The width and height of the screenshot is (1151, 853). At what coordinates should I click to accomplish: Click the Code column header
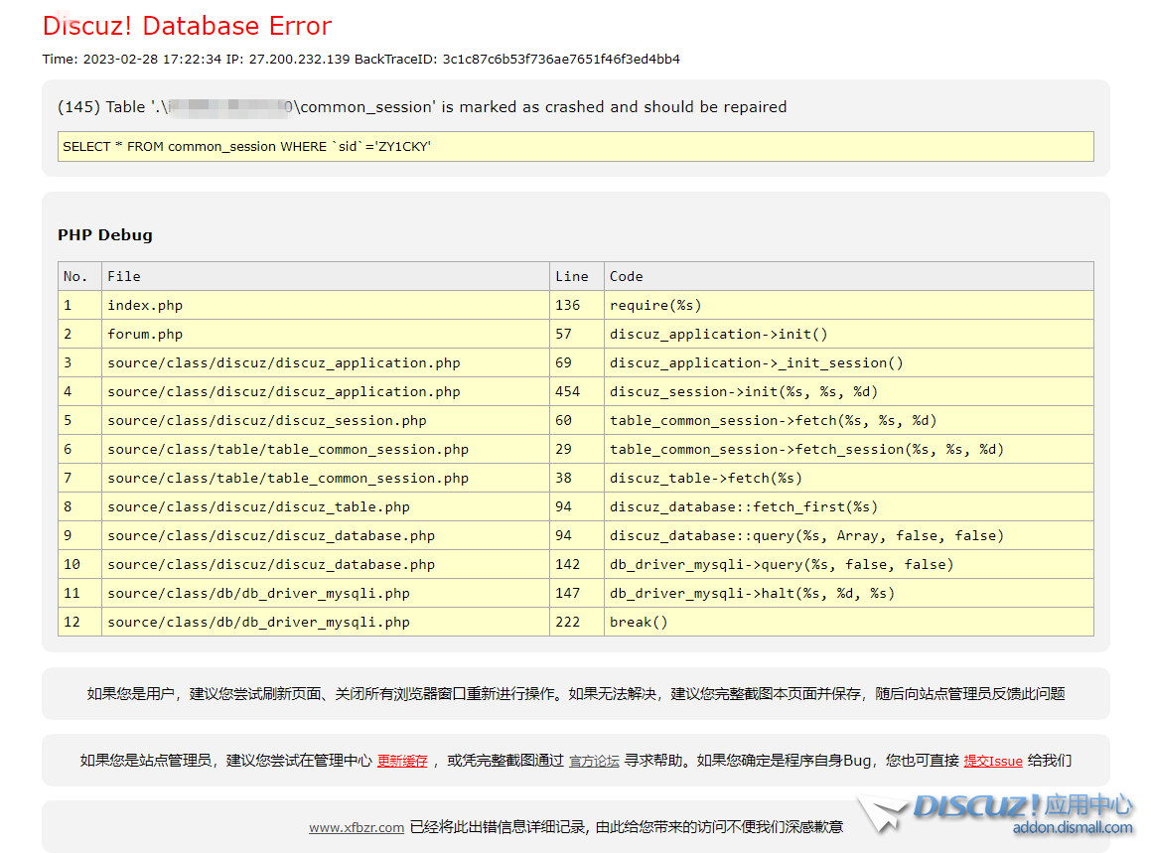pos(626,276)
